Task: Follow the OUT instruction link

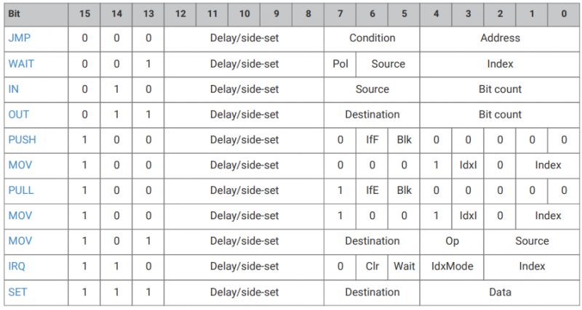Action: (x=19, y=115)
